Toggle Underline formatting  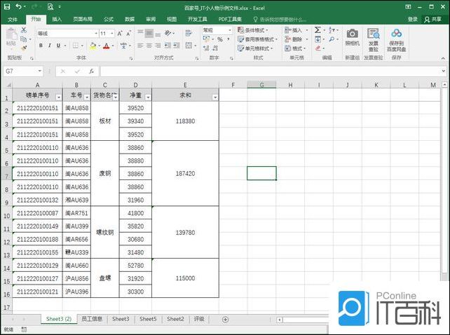pyautogui.click(x=58, y=46)
